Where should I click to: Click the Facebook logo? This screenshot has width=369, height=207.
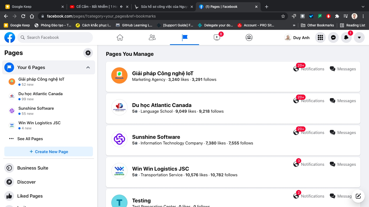[10, 37]
